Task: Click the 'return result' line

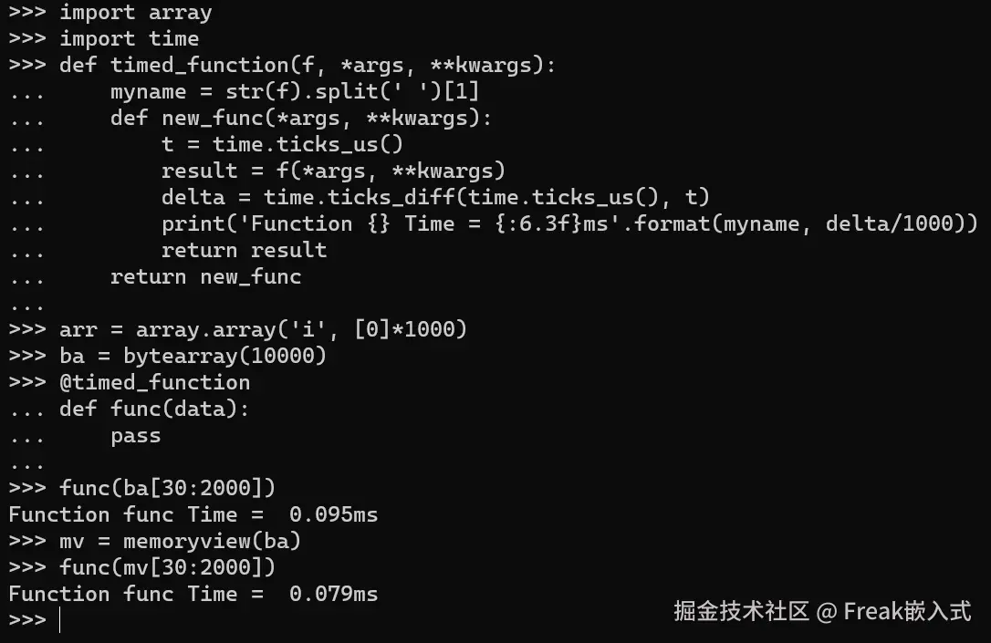Action: click(168, 252)
